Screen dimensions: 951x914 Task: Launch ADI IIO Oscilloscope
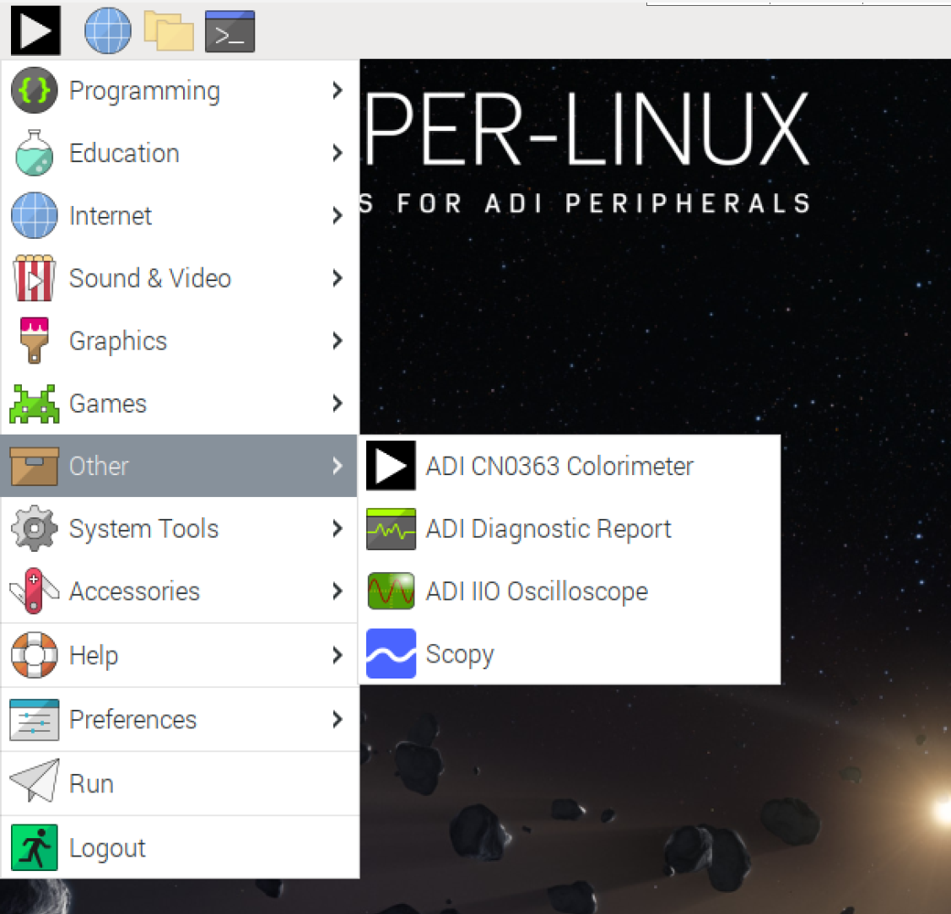click(570, 591)
